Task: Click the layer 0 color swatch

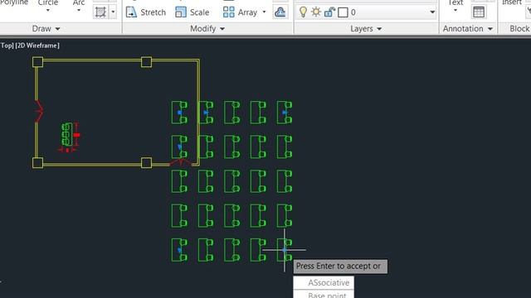Action: tap(343, 12)
